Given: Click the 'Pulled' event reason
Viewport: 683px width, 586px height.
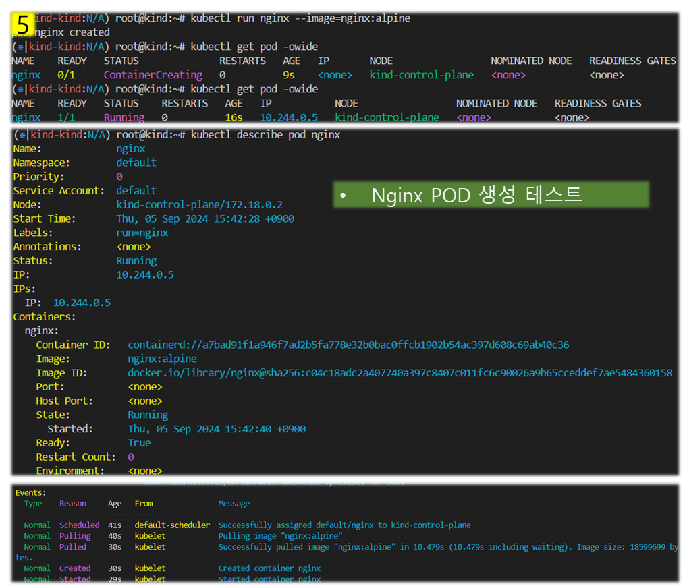Looking at the screenshot, I should pyautogui.click(x=73, y=546).
